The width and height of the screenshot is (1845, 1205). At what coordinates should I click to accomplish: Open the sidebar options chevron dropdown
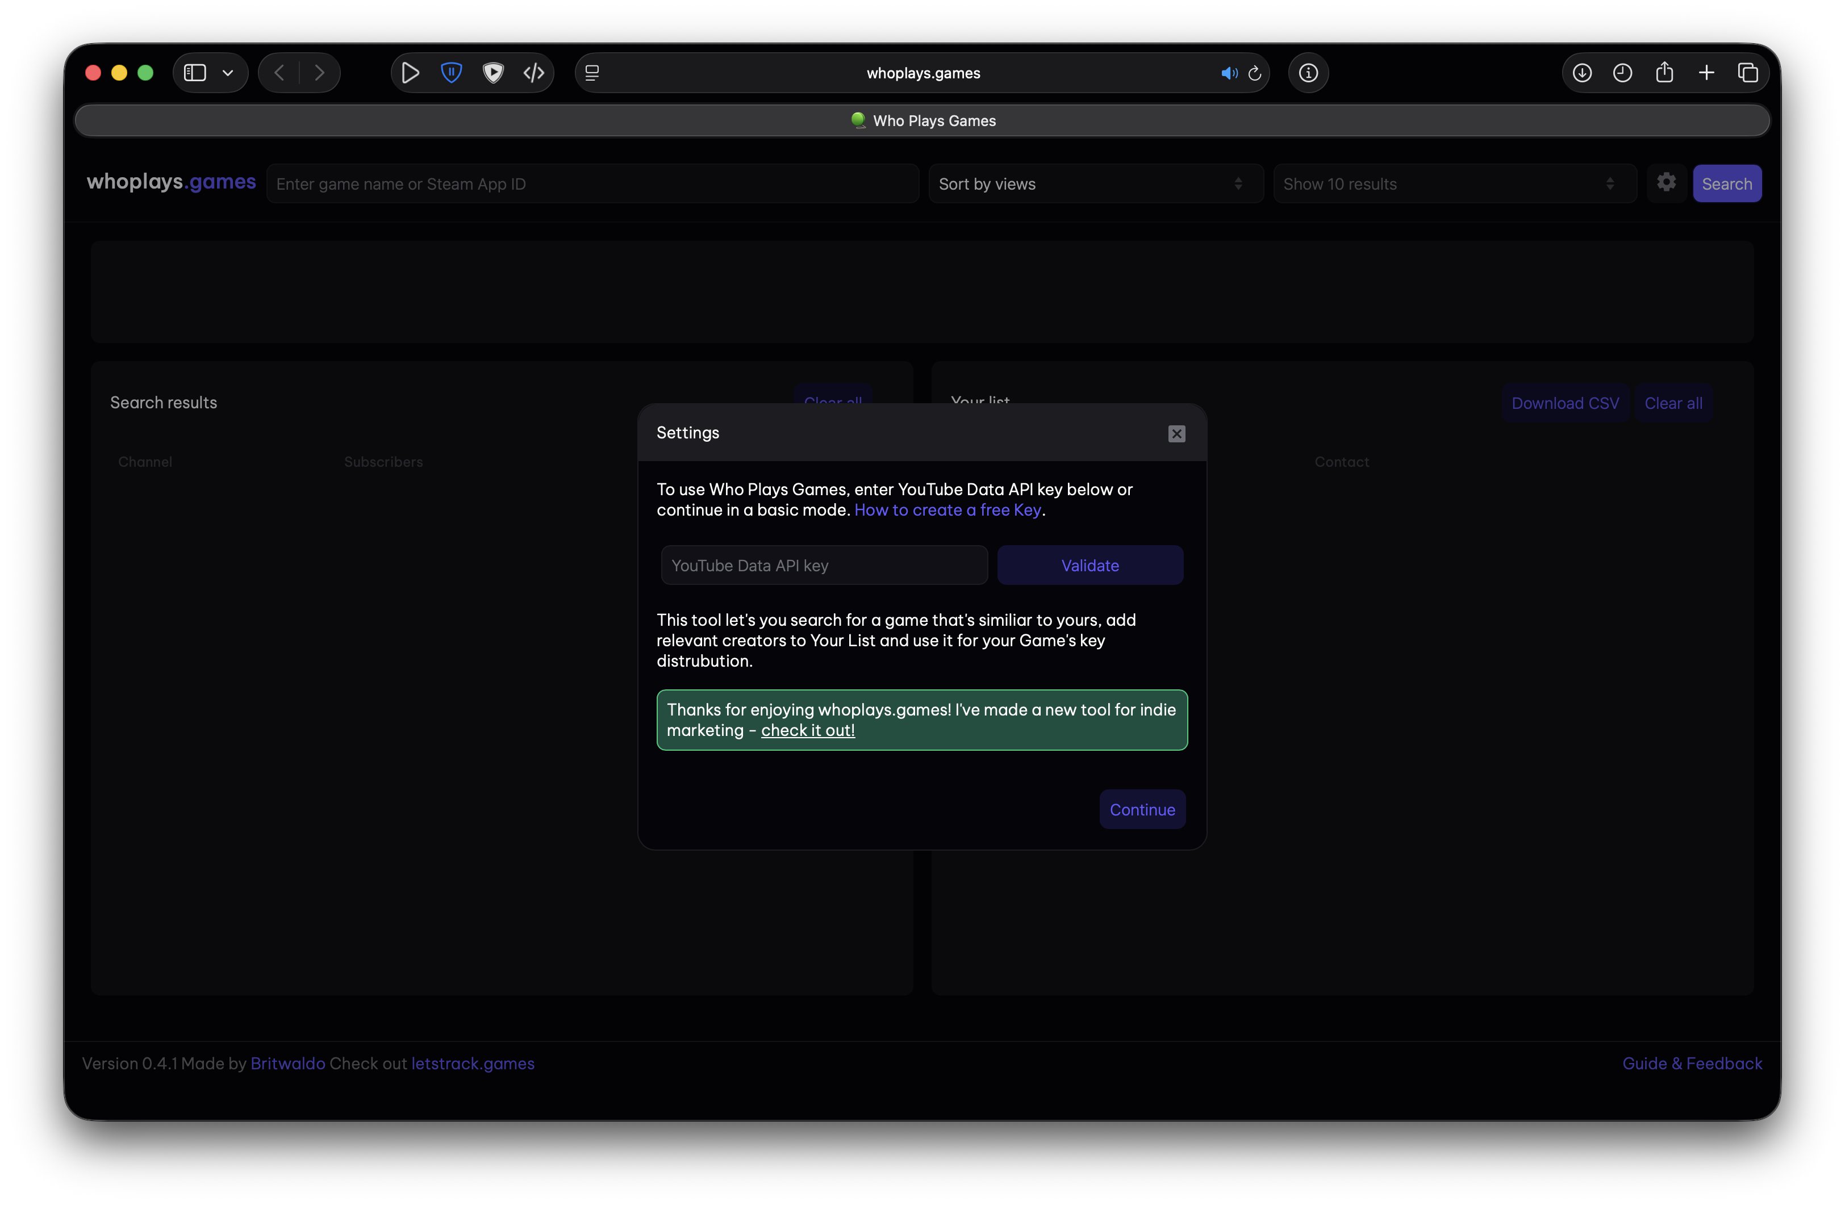coord(228,73)
